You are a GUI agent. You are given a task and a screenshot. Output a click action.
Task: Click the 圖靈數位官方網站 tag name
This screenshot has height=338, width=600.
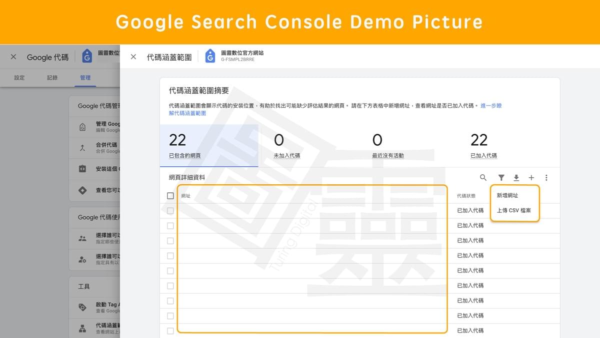pos(242,53)
